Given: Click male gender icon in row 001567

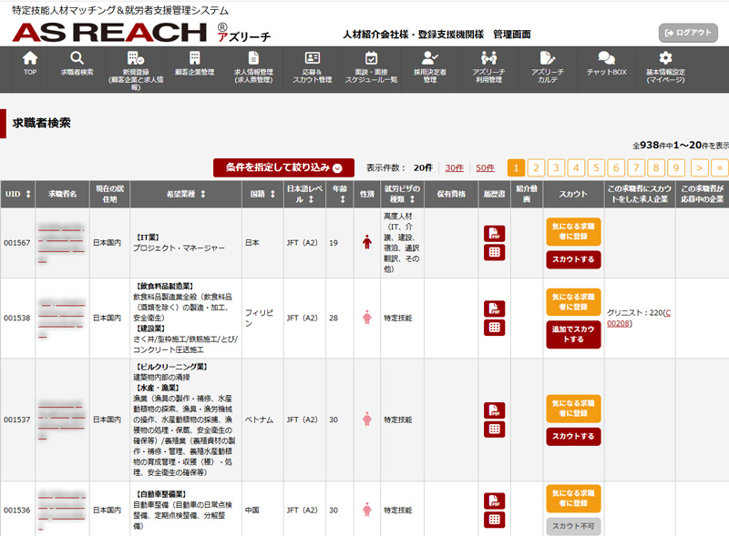Looking at the screenshot, I should (x=367, y=242).
